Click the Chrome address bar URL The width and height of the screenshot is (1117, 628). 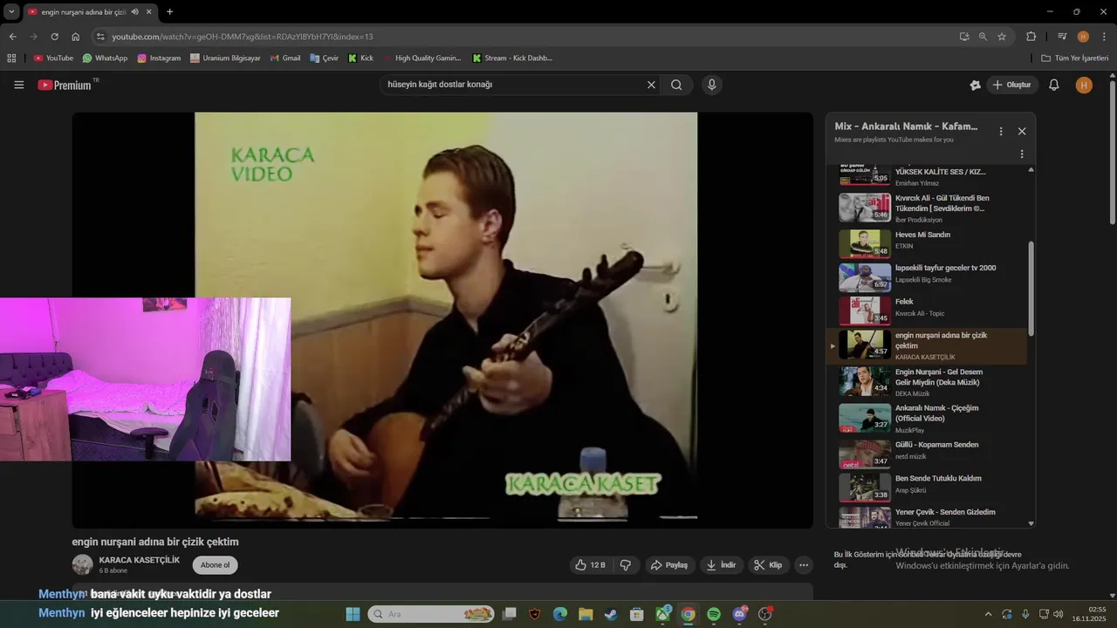click(242, 37)
